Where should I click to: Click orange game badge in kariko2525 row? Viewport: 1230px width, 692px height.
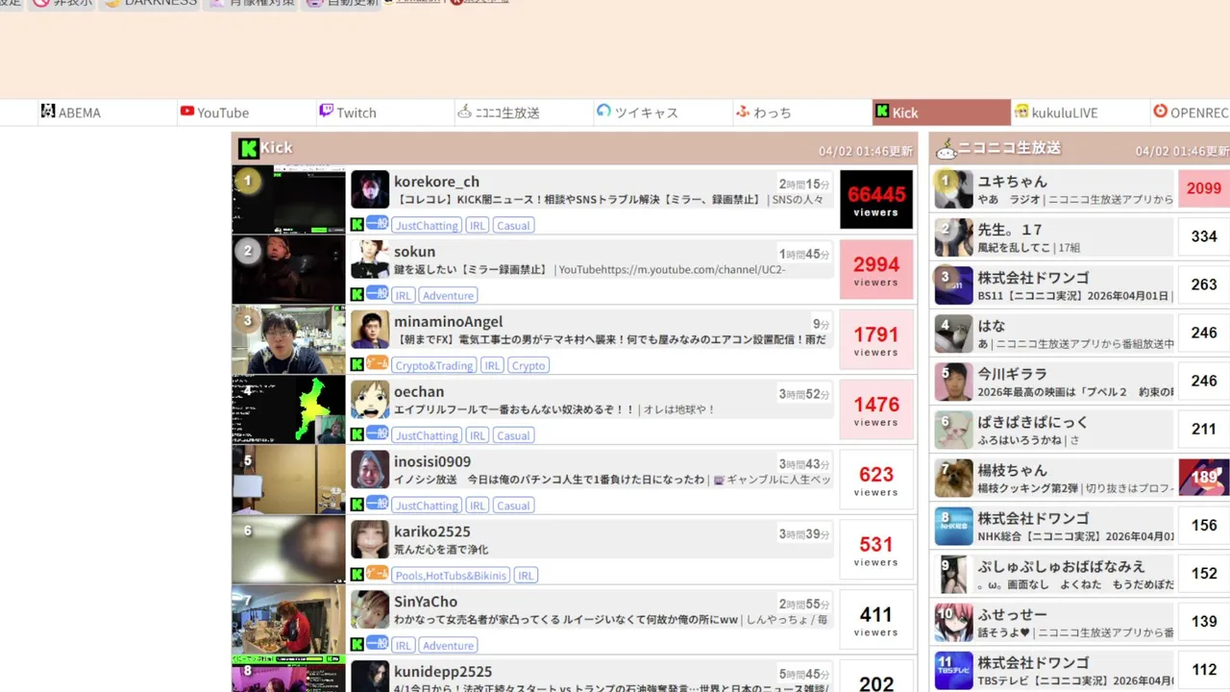[x=378, y=575]
